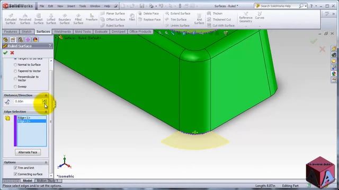Select the Swept Surface tool
The height and width of the screenshot is (190, 339).
(x=39, y=19)
